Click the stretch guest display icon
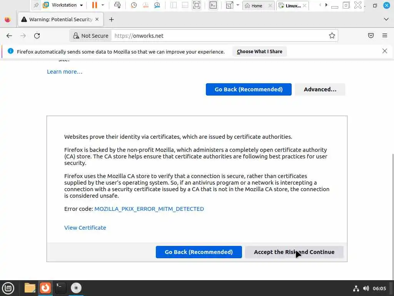 pos(229,5)
